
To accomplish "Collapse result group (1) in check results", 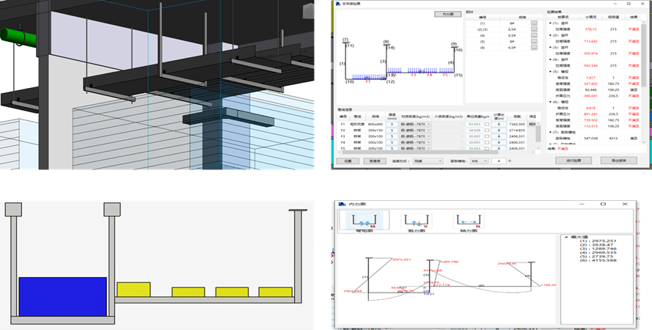I will 551,23.
